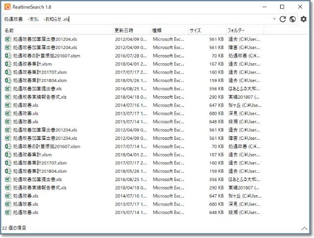Expand the search history dropdown arrow
314x238 pixels.
pyautogui.click(x=274, y=19)
